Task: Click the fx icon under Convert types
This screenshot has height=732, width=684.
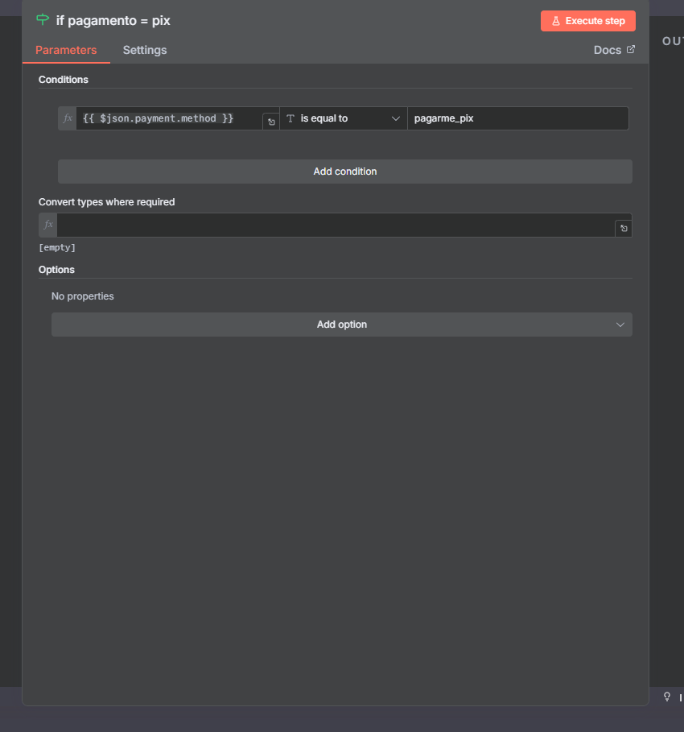Action: point(48,225)
